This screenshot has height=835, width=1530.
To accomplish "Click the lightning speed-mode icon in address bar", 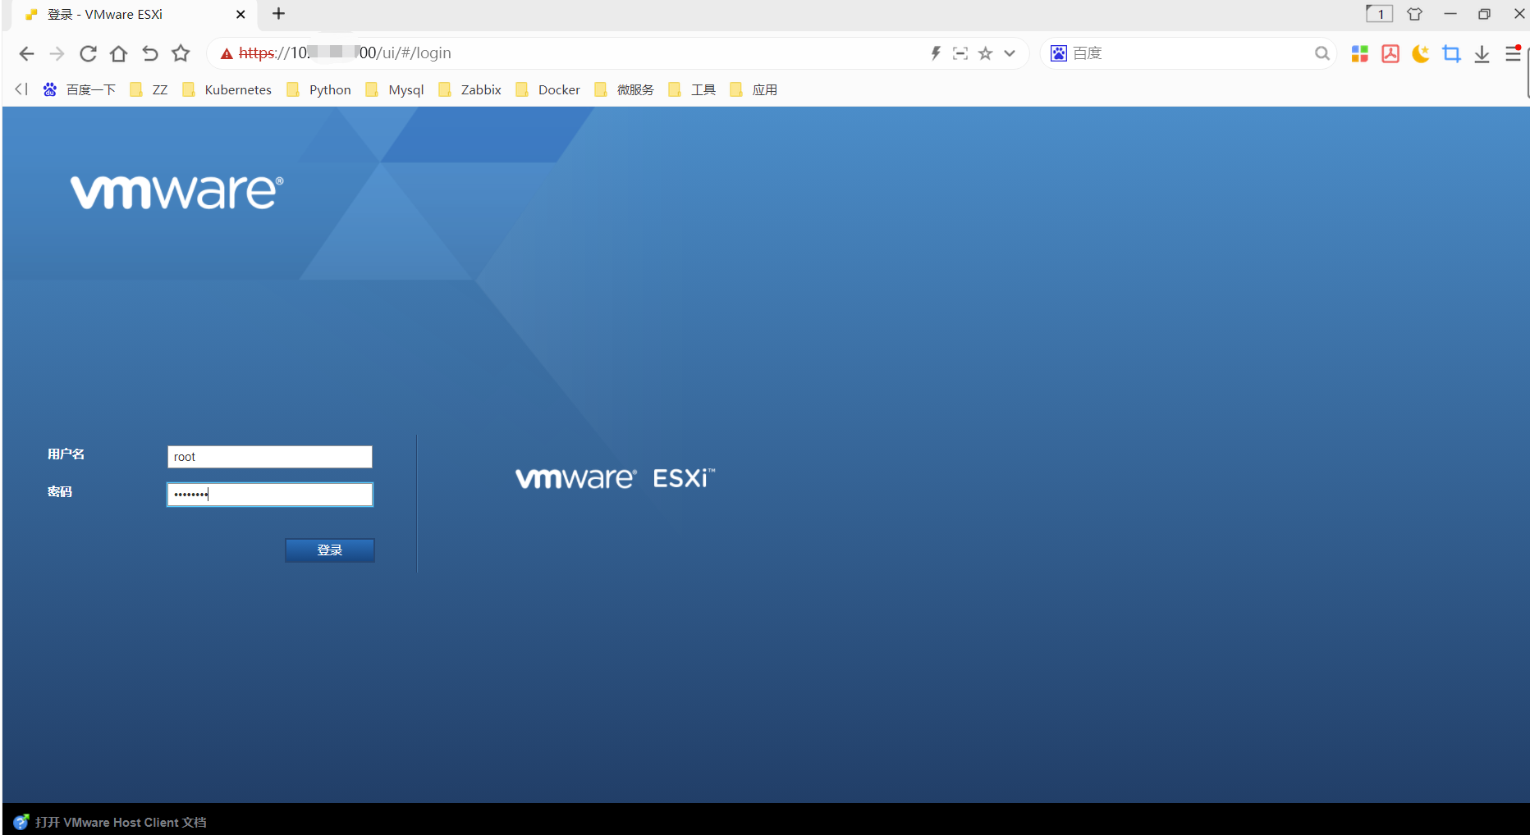I will (x=935, y=53).
